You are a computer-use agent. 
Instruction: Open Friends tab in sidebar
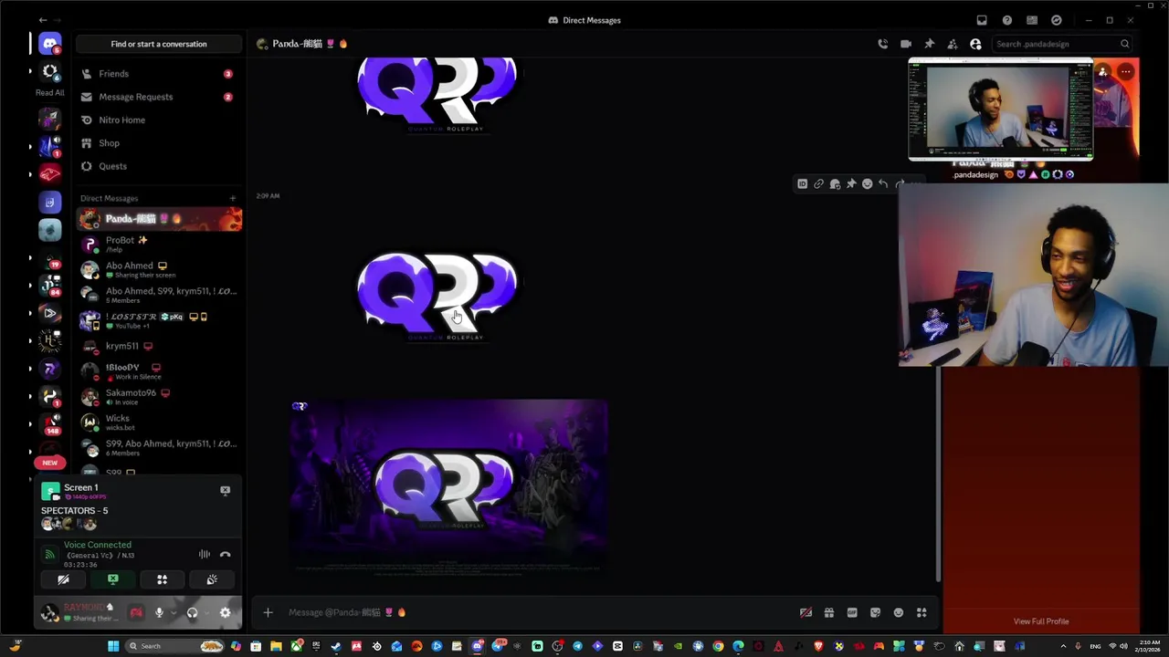(x=159, y=74)
